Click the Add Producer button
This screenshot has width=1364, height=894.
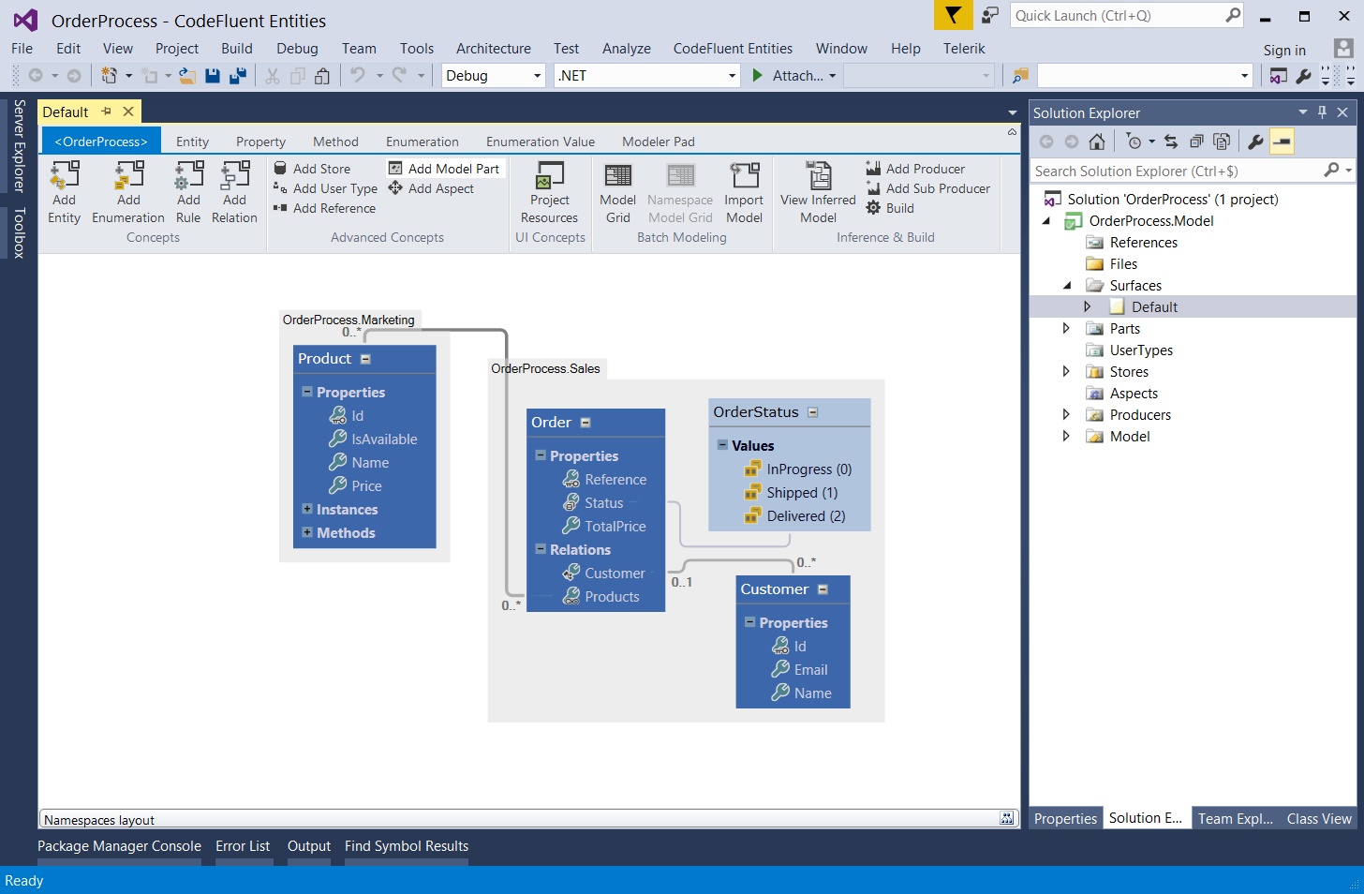coord(925,169)
